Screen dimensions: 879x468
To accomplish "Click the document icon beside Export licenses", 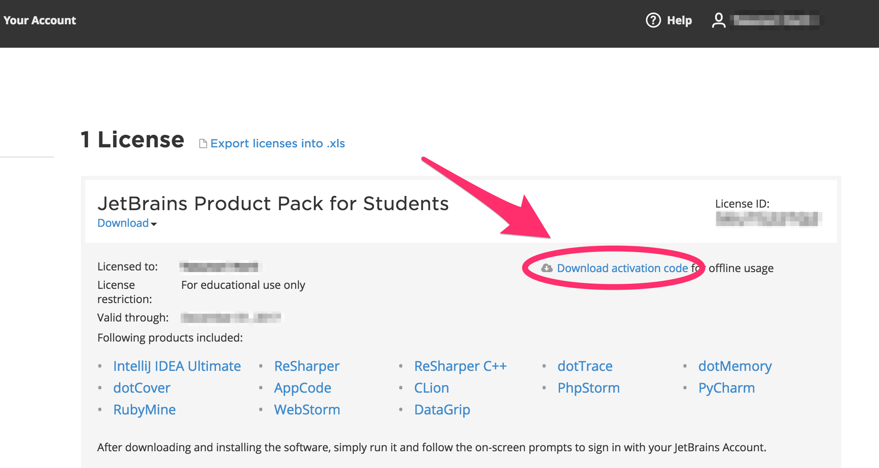I will point(203,144).
